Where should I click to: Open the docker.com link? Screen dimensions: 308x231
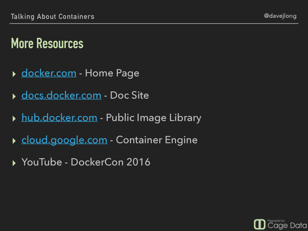[x=49, y=73]
